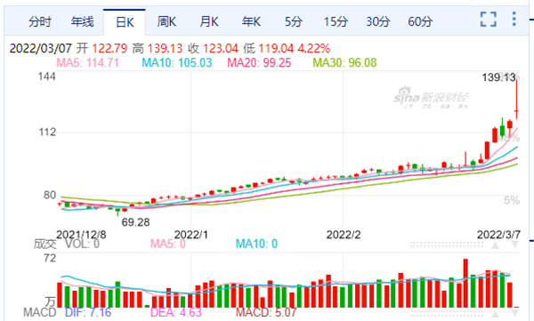
Task: Click the MA5: 114.71 price legend
Action: pyautogui.click(x=87, y=63)
